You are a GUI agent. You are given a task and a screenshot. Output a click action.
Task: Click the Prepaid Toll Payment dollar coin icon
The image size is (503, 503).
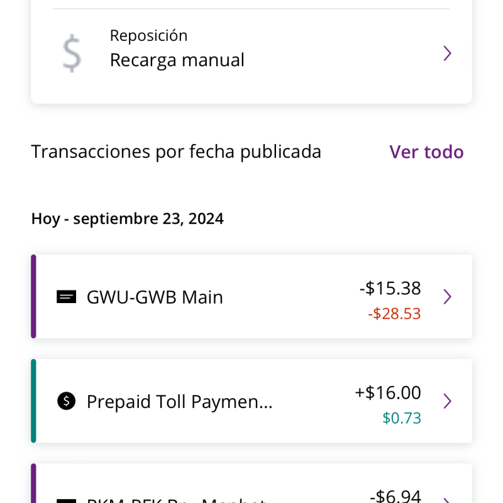(x=67, y=401)
